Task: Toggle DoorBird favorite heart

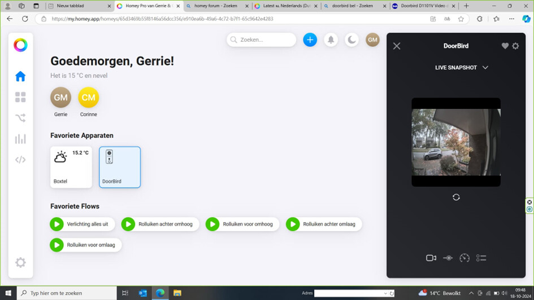Action: point(505,46)
